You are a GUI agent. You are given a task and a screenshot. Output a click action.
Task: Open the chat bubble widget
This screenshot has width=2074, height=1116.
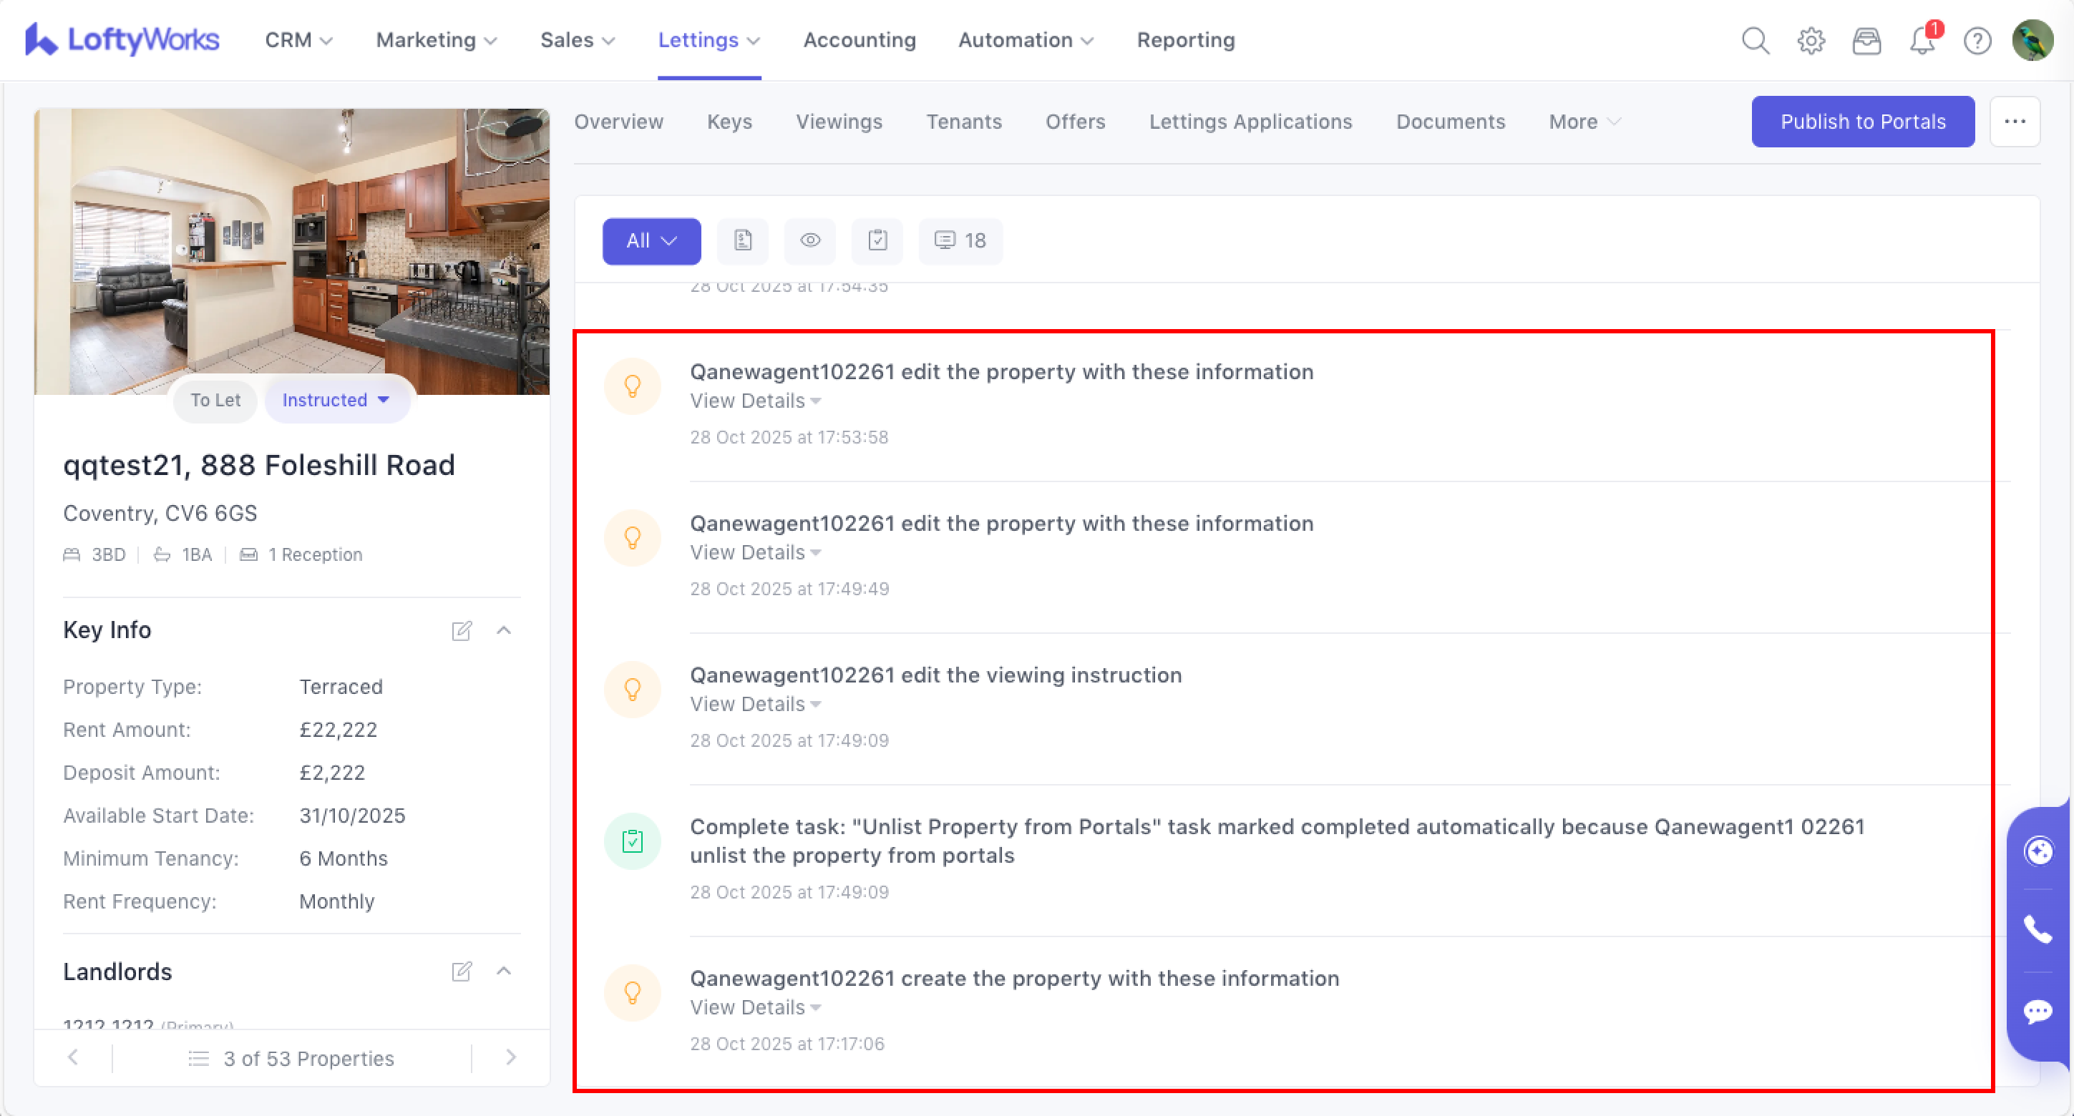(x=2037, y=1011)
